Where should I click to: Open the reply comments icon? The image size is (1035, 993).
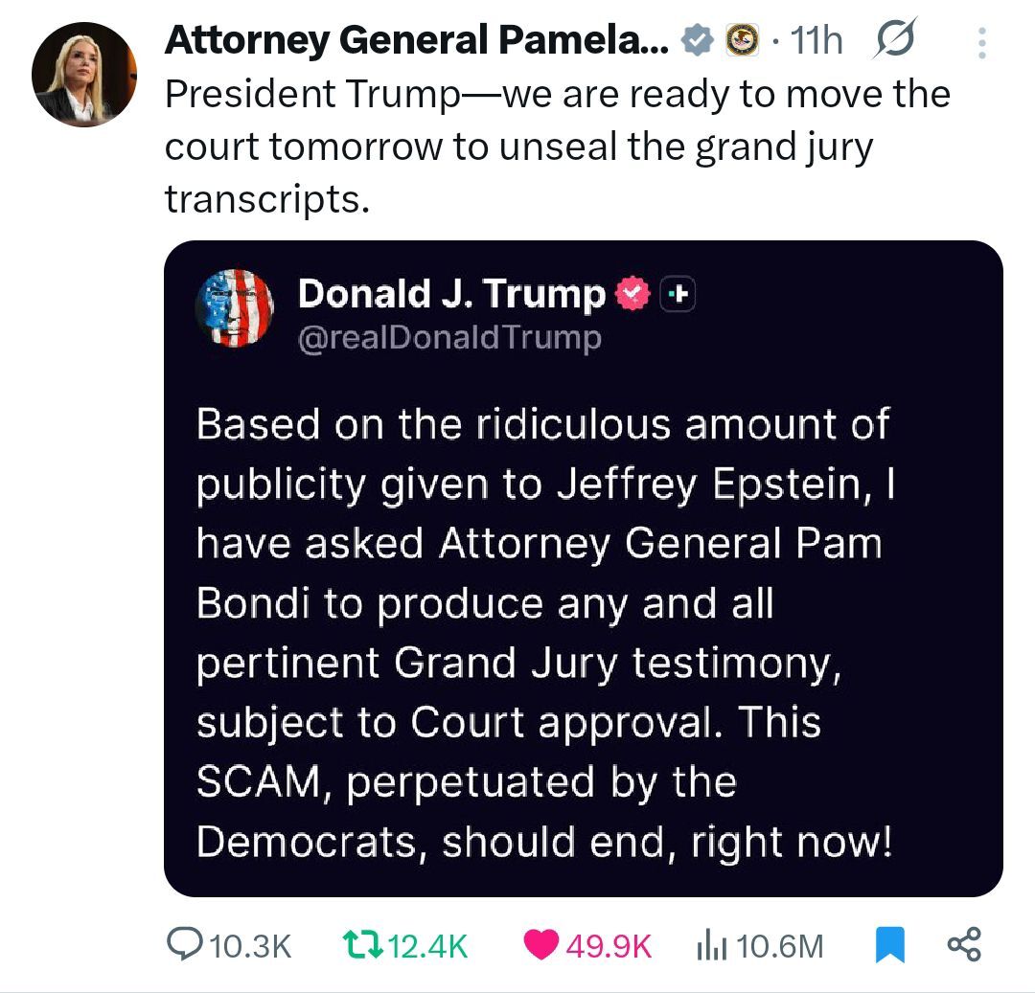pos(185,944)
